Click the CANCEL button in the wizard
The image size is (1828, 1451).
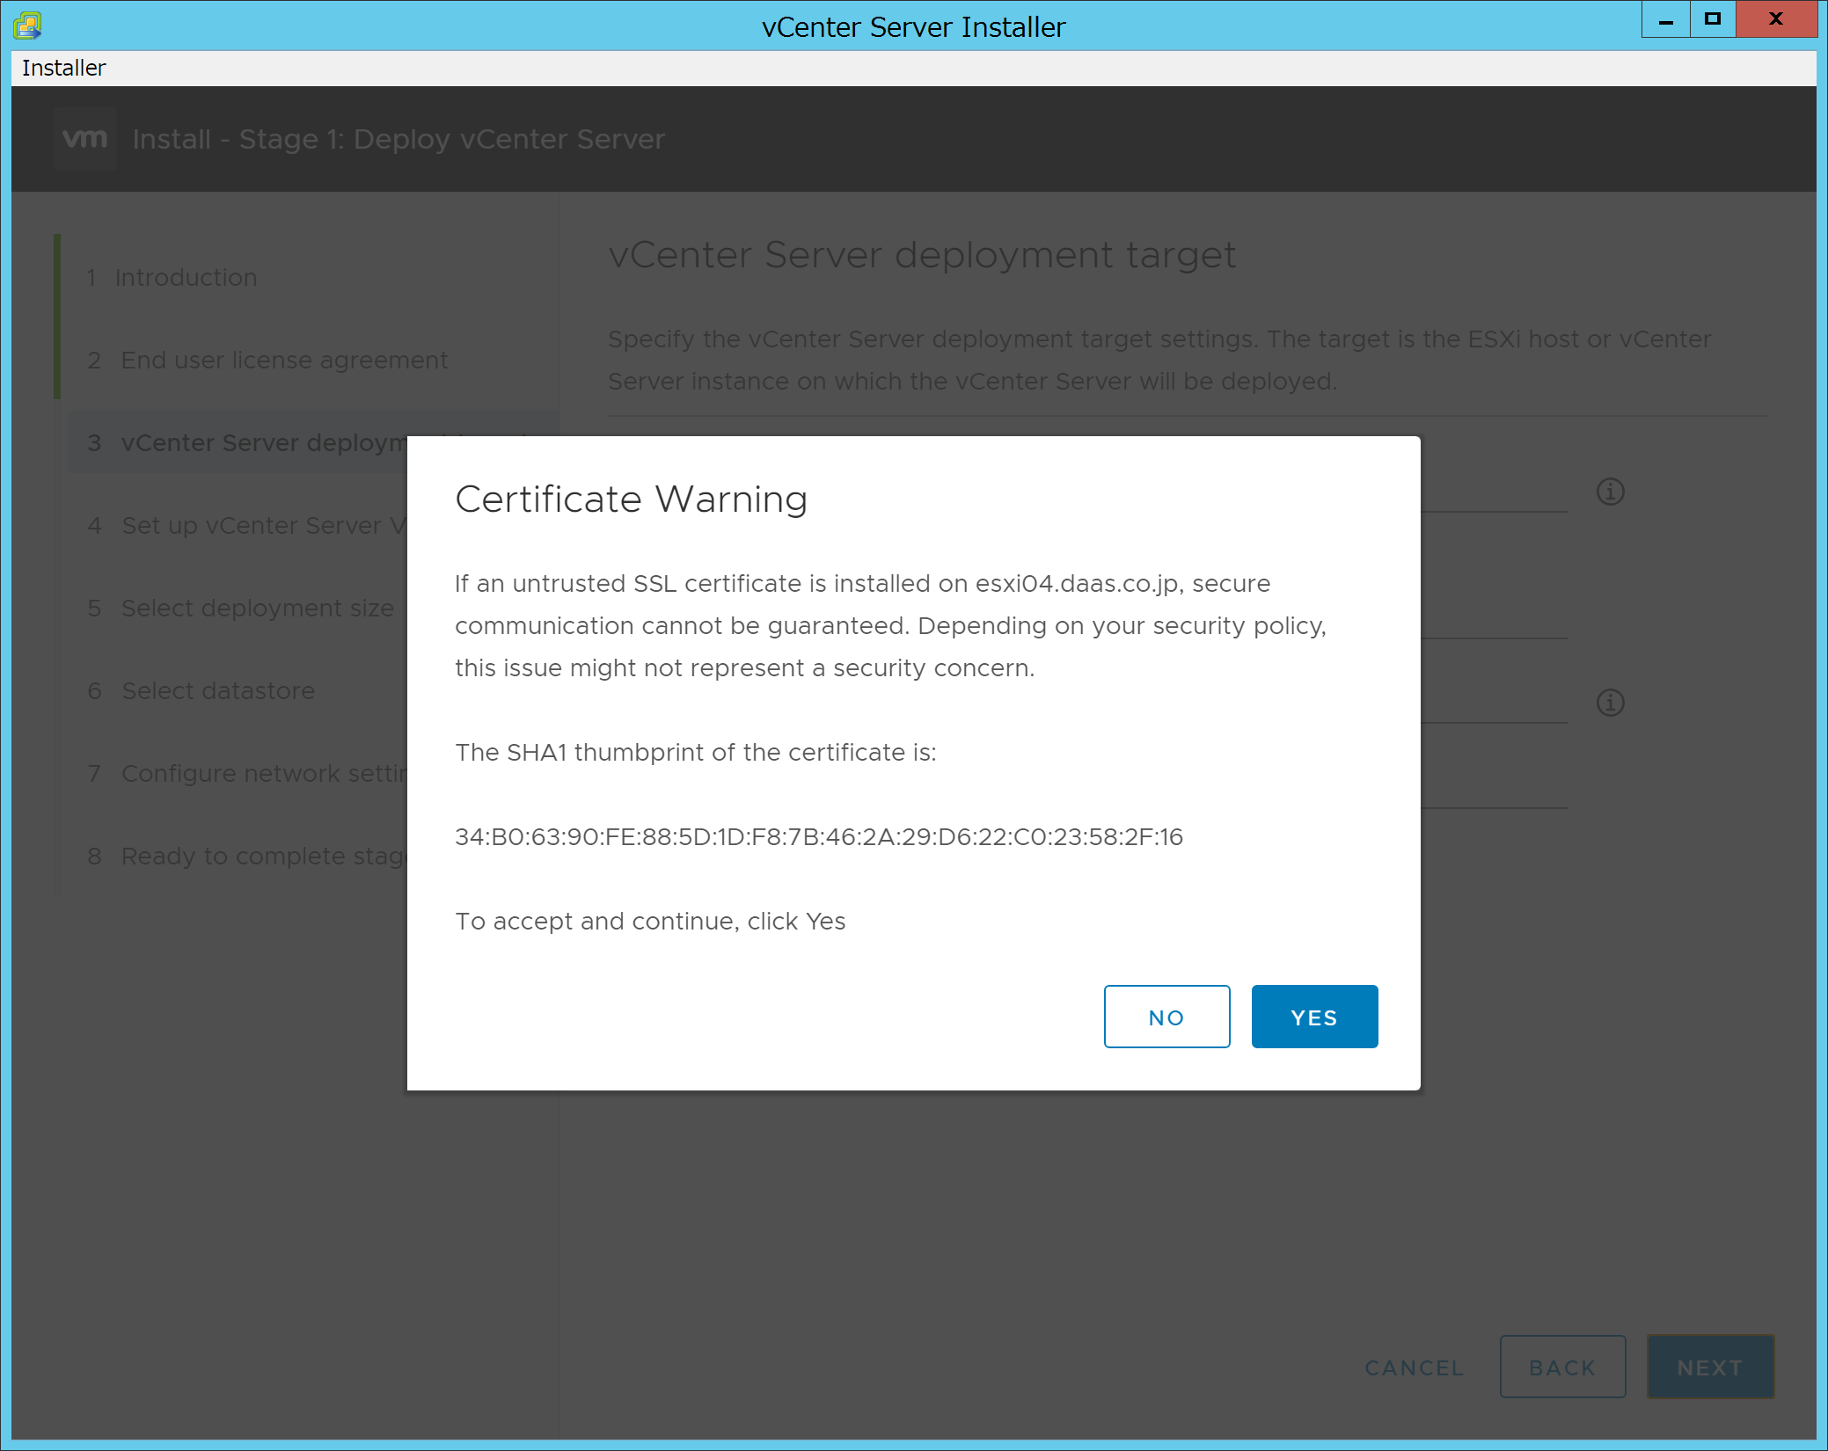pyautogui.click(x=1414, y=1367)
